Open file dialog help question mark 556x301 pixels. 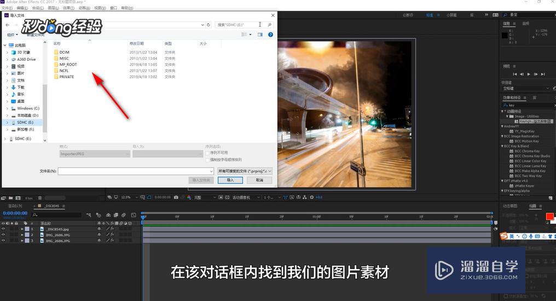tap(270, 34)
